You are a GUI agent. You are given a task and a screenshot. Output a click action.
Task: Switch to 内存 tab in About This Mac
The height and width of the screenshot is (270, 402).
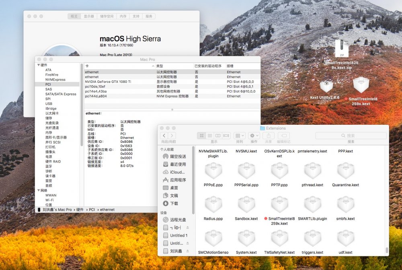(x=123, y=16)
